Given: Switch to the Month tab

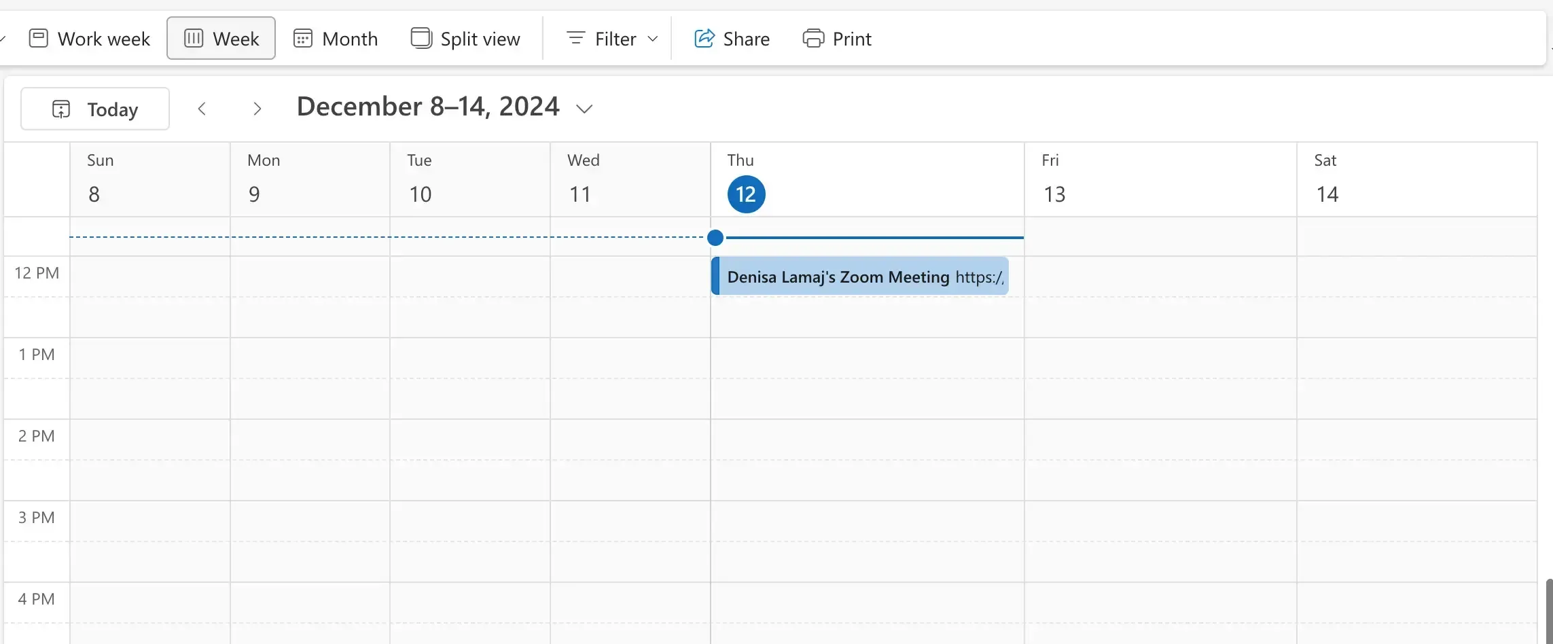Looking at the screenshot, I should tap(335, 38).
